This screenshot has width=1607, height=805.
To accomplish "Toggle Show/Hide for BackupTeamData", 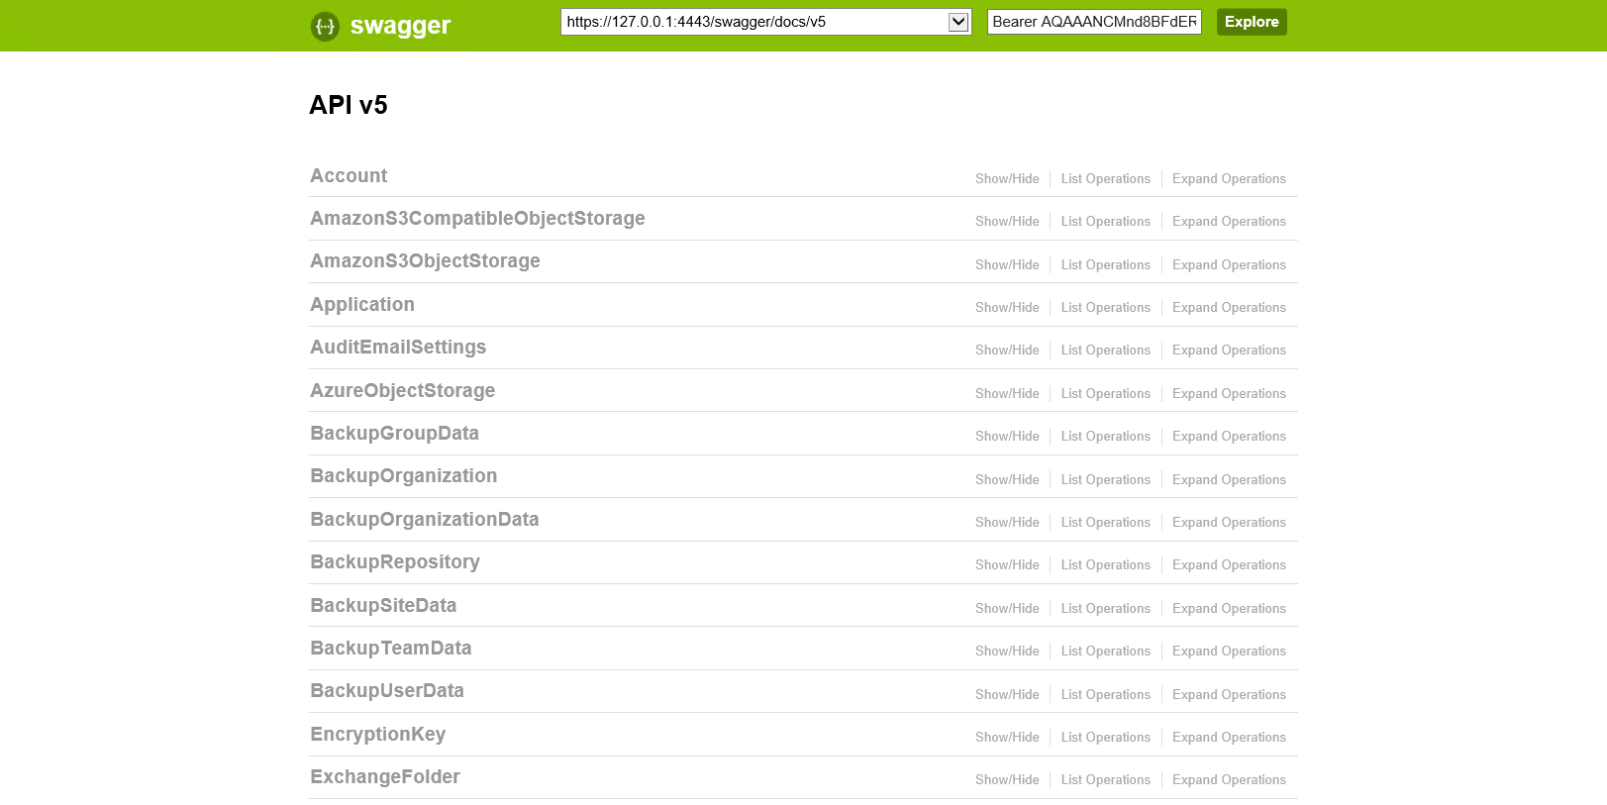I will (x=1007, y=652).
